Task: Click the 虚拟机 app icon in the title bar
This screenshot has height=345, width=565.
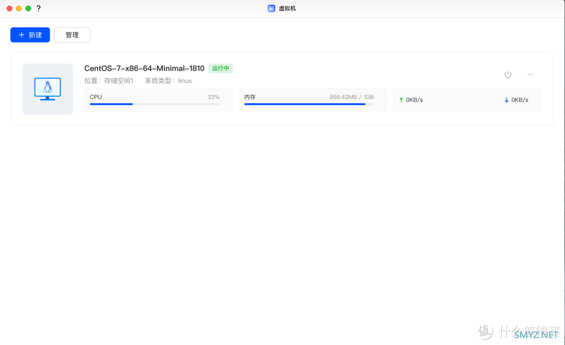Action: point(272,8)
